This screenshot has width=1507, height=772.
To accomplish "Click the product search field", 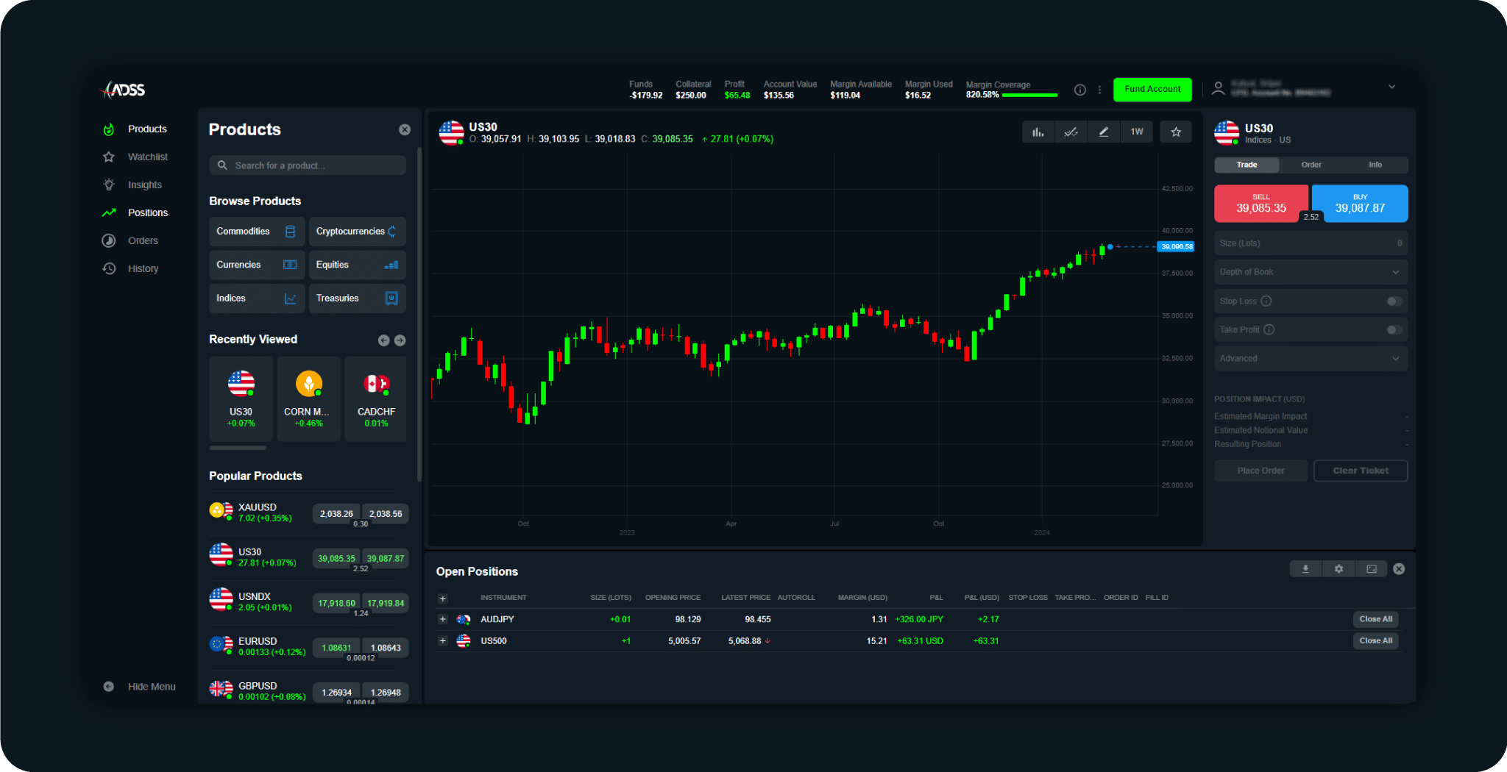I will [x=308, y=165].
